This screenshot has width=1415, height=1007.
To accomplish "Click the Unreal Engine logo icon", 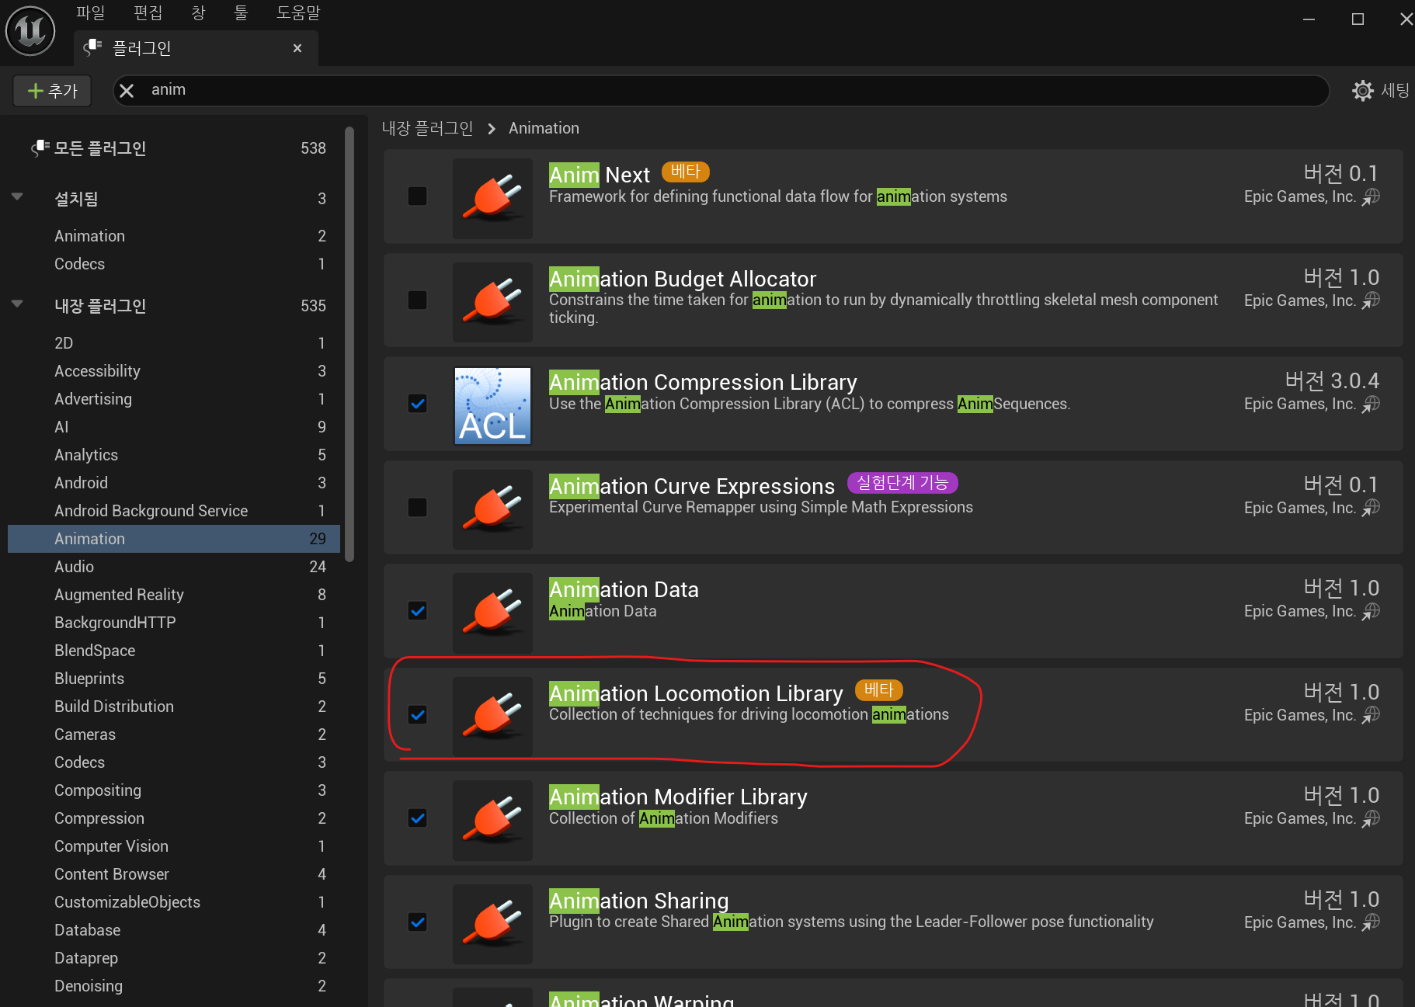I will (x=30, y=31).
